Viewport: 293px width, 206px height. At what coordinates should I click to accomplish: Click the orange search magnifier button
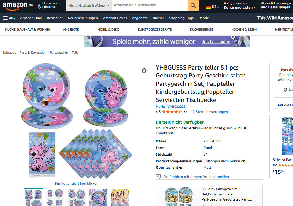(193, 5)
